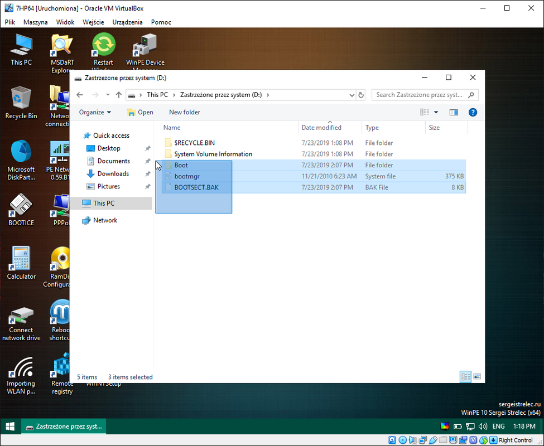Open the Organize dropdown menu

tap(95, 112)
